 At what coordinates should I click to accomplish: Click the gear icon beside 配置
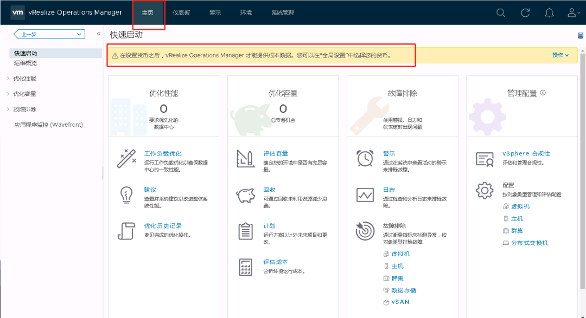(485, 190)
